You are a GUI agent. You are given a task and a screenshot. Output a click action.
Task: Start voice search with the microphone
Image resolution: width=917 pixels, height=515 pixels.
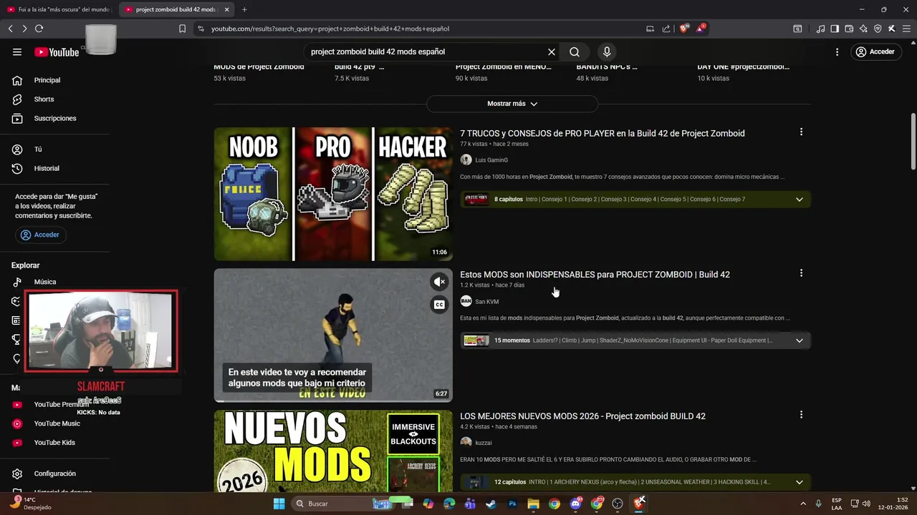pyautogui.click(x=607, y=51)
